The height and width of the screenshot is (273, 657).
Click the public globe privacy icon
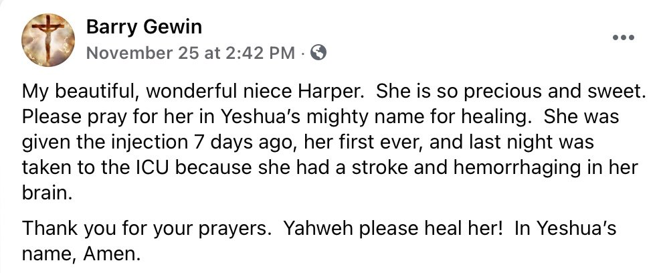pos(319,53)
